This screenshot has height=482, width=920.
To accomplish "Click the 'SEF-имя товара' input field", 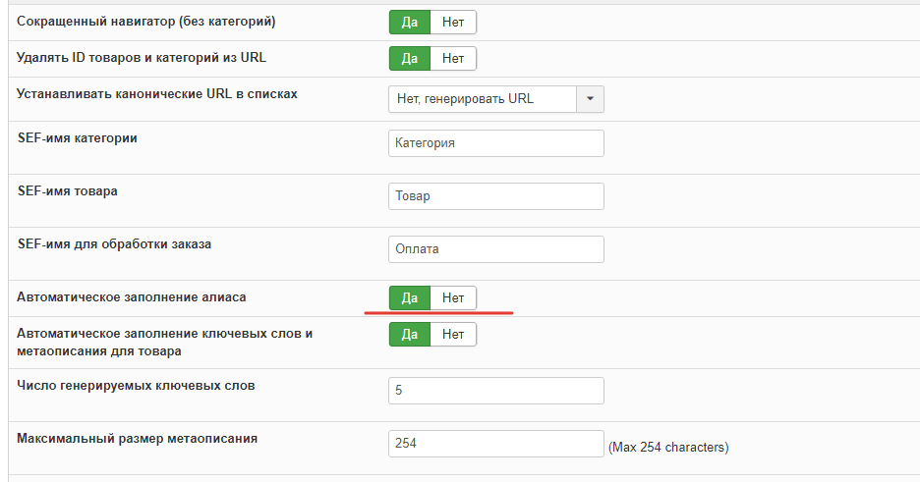I will pyautogui.click(x=495, y=196).
